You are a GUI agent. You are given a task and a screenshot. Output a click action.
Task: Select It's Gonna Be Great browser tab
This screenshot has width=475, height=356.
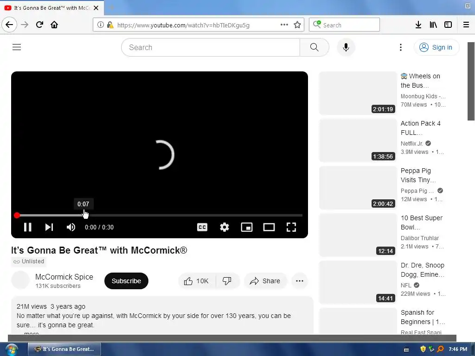[51, 8]
